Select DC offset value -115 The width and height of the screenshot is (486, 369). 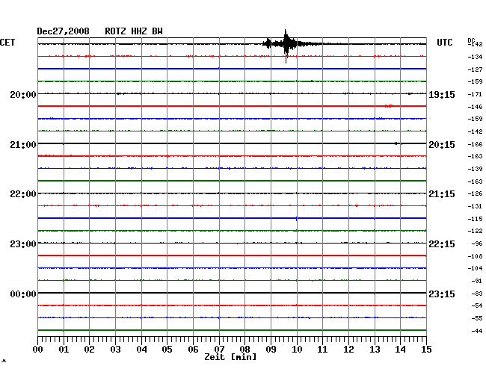[x=475, y=219]
